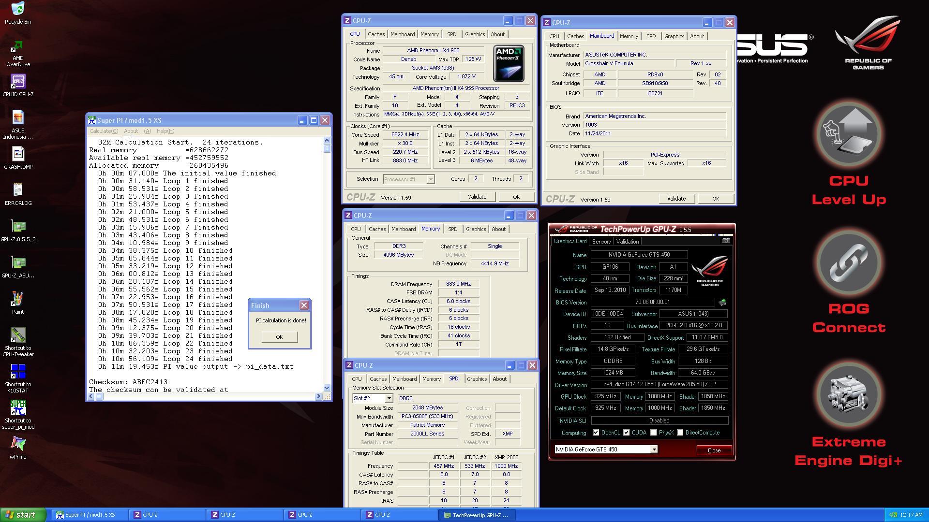Click Super PI horizontal scrollbar right arrow
The height and width of the screenshot is (522, 929).
point(318,396)
